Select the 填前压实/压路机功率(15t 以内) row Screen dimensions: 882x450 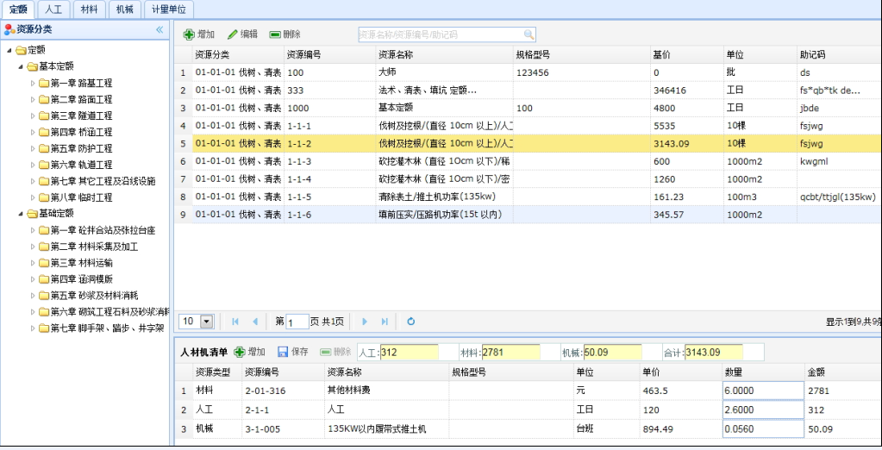[x=528, y=215]
